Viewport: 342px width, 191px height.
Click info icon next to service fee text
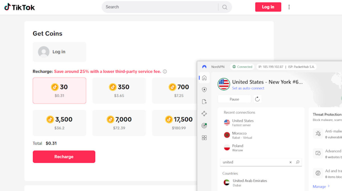[x=165, y=72]
